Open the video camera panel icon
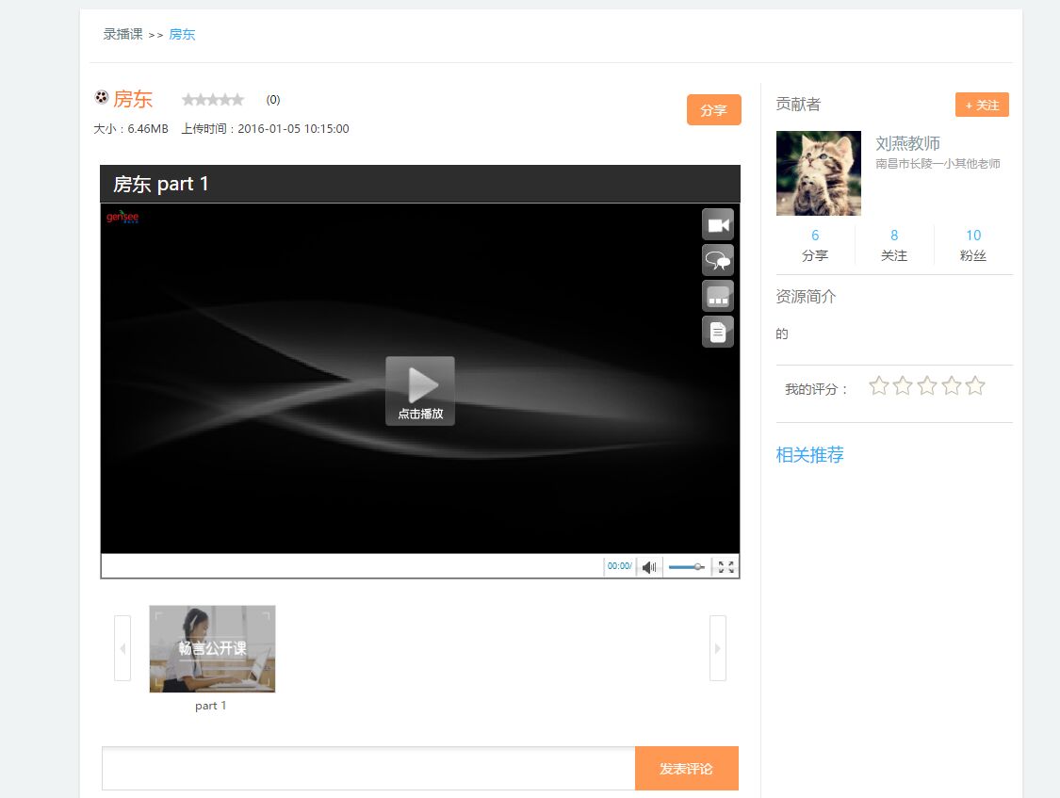The height and width of the screenshot is (798, 1060). pos(718,225)
